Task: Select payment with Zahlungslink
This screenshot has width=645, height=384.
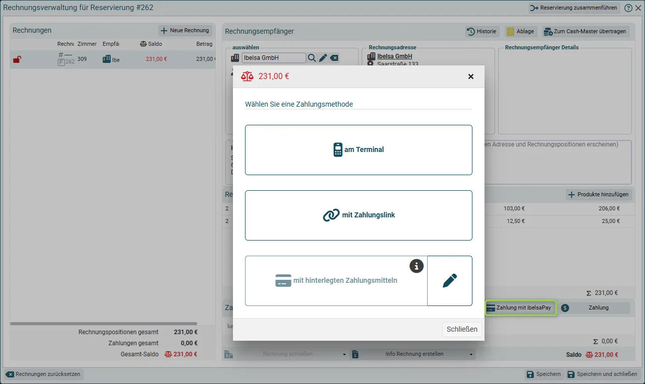Action: pos(358,215)
